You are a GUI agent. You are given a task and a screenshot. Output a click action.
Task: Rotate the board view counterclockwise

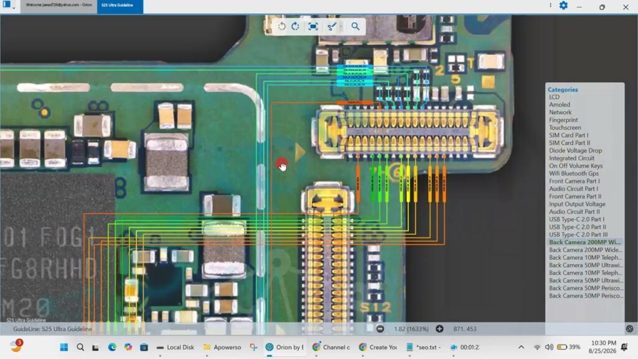coord(282,26)
